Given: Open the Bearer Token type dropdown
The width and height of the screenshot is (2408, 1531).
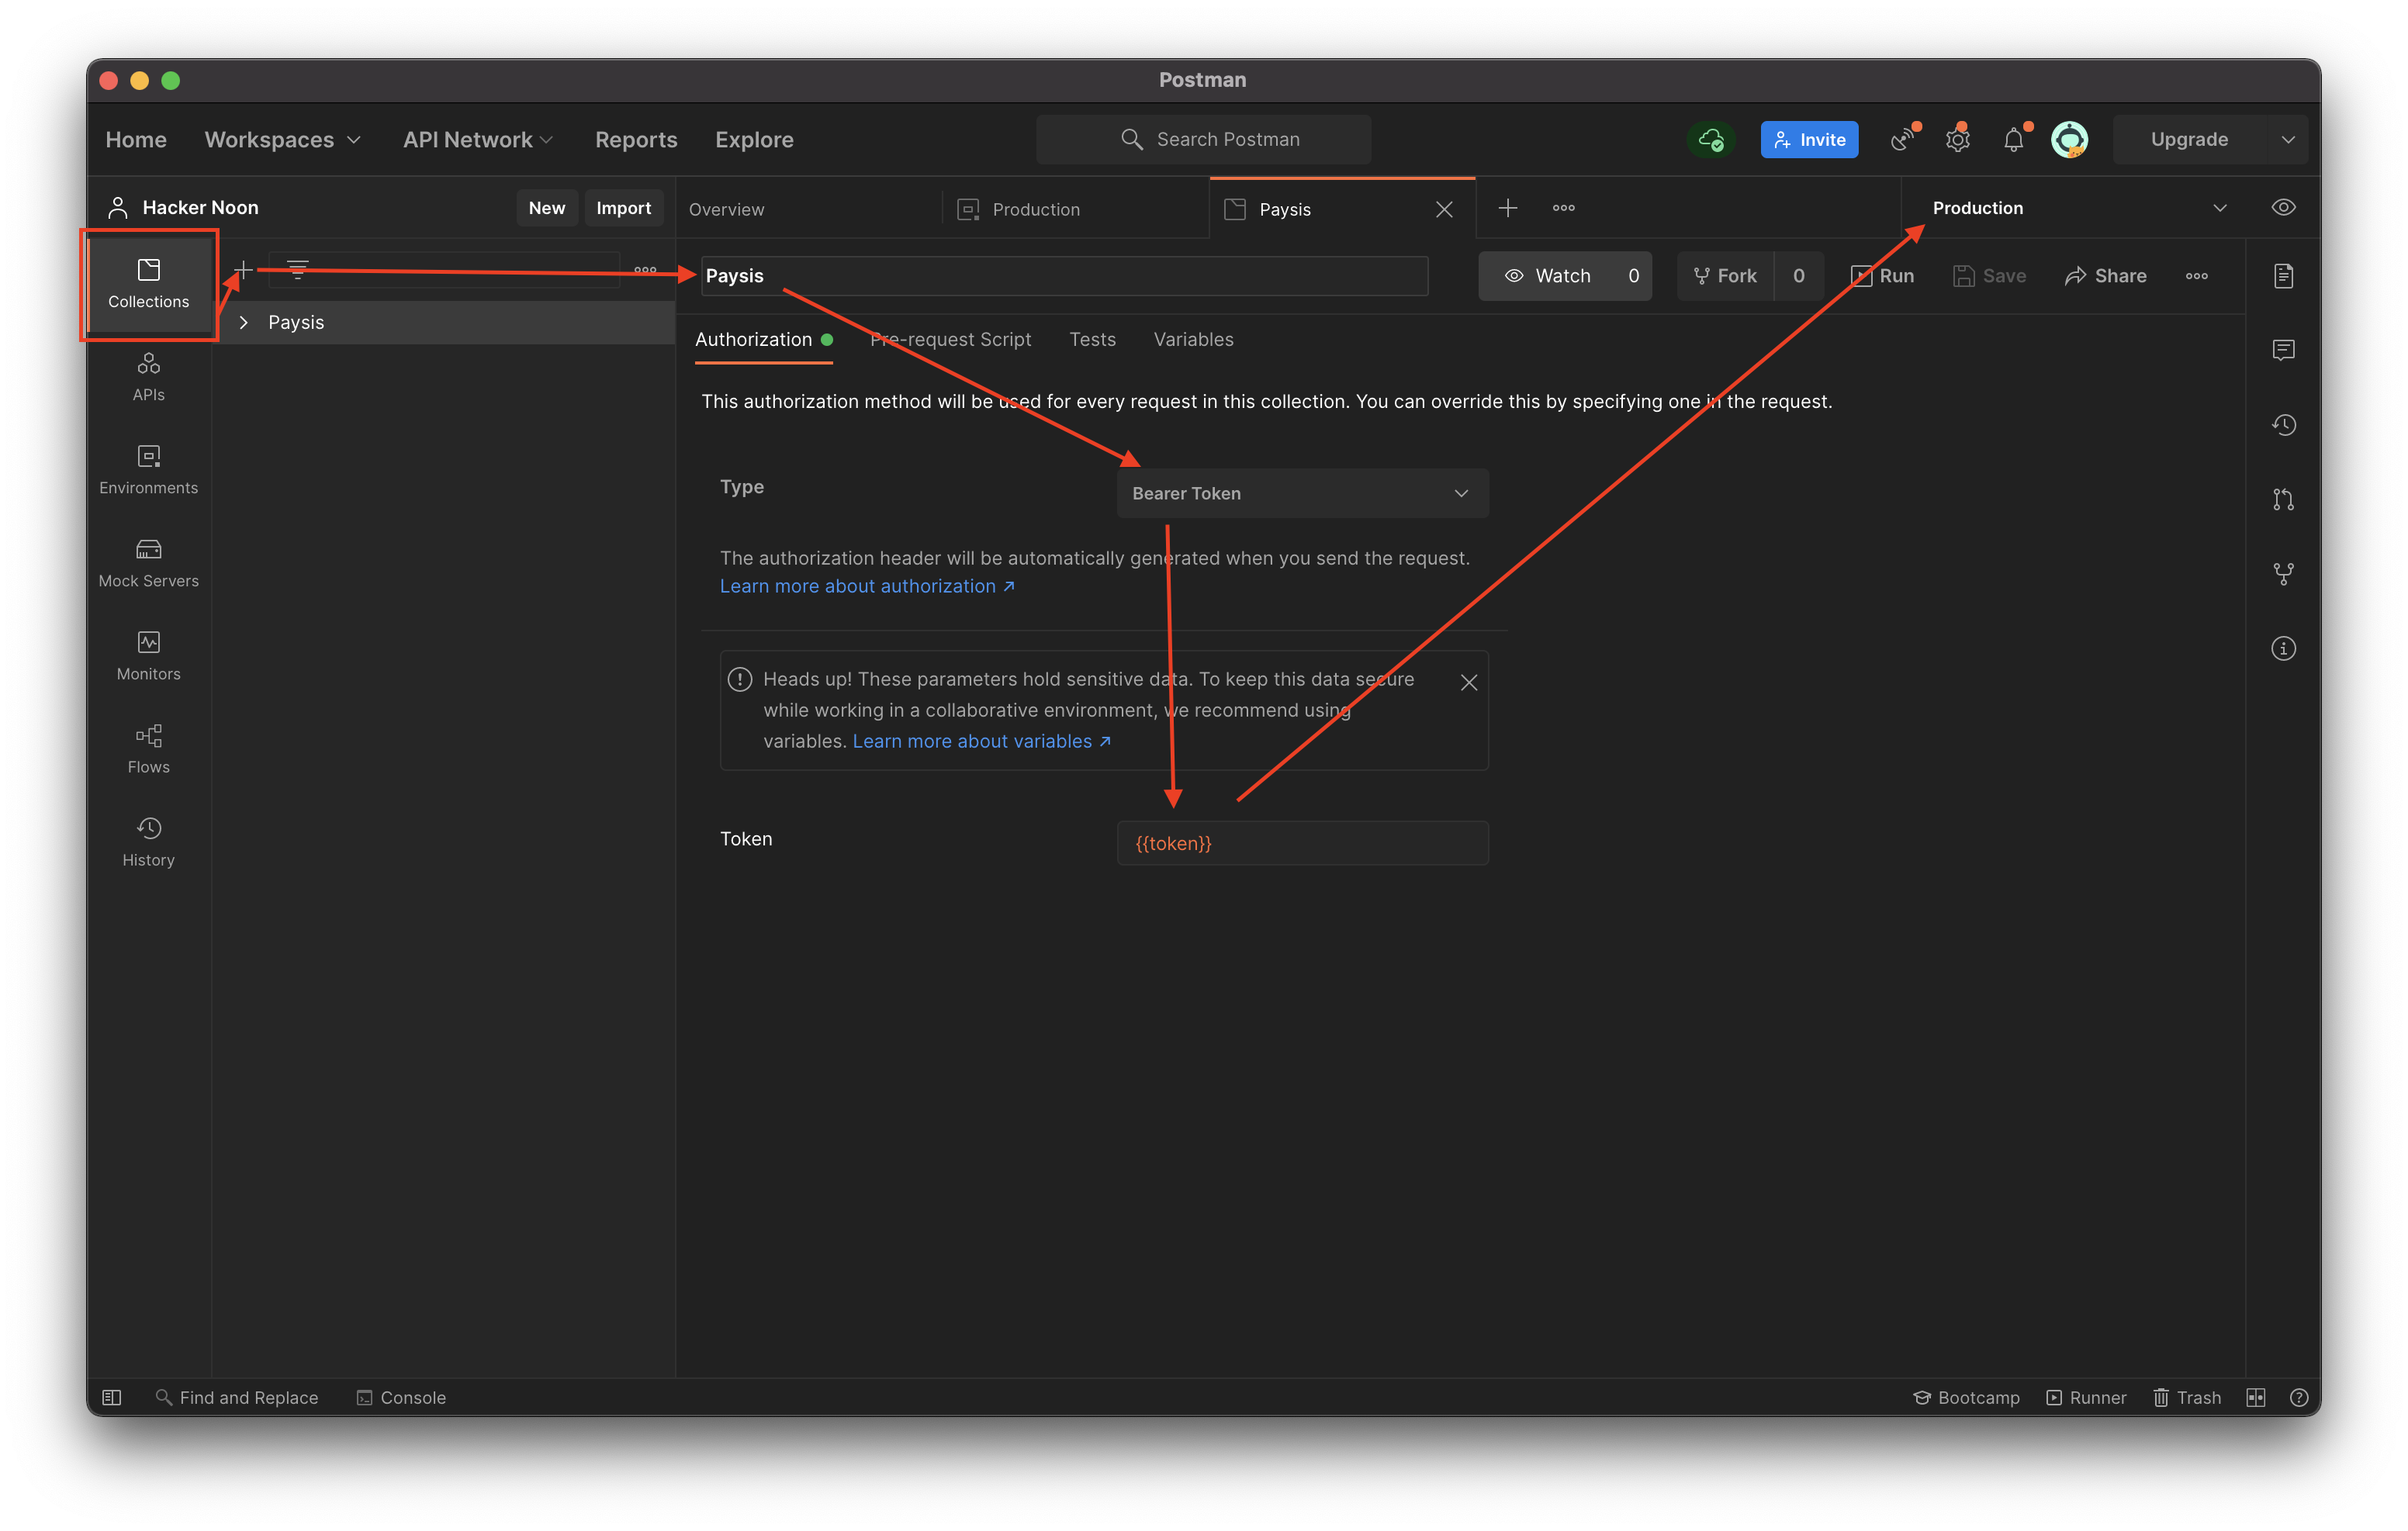Looking at the screenshot, I should tap(1301, 493).
